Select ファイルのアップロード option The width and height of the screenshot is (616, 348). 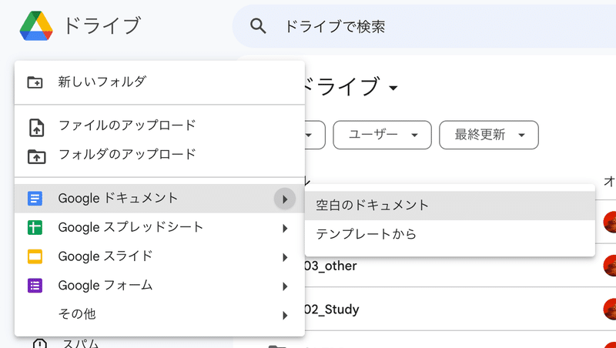(159, 125)
